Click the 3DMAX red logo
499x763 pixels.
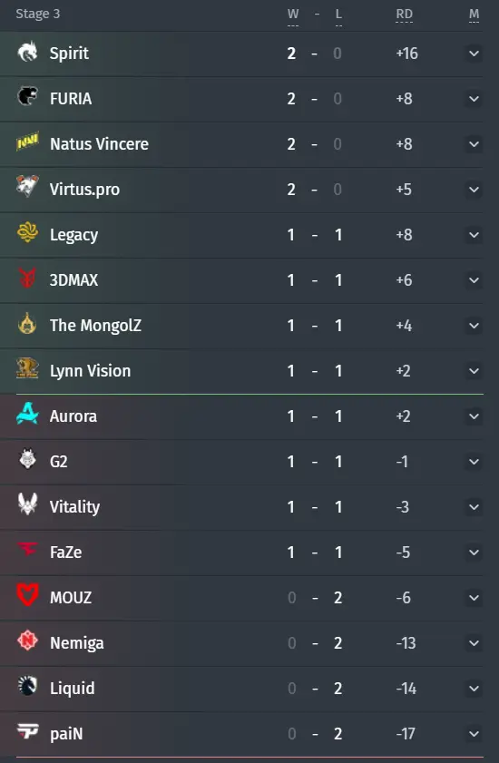click(x=27, y=278)
